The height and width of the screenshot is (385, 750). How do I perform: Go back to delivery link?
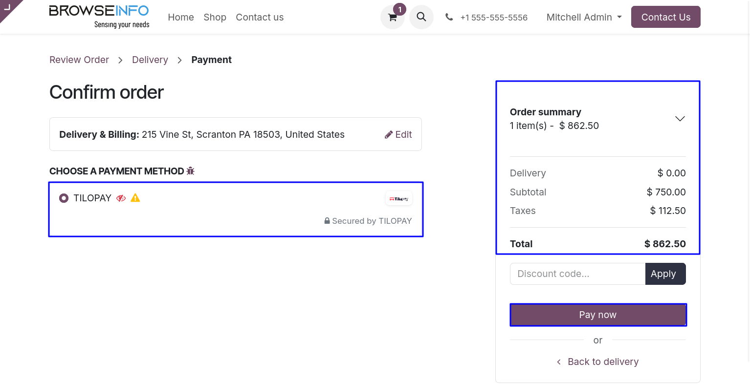point(597,362)
